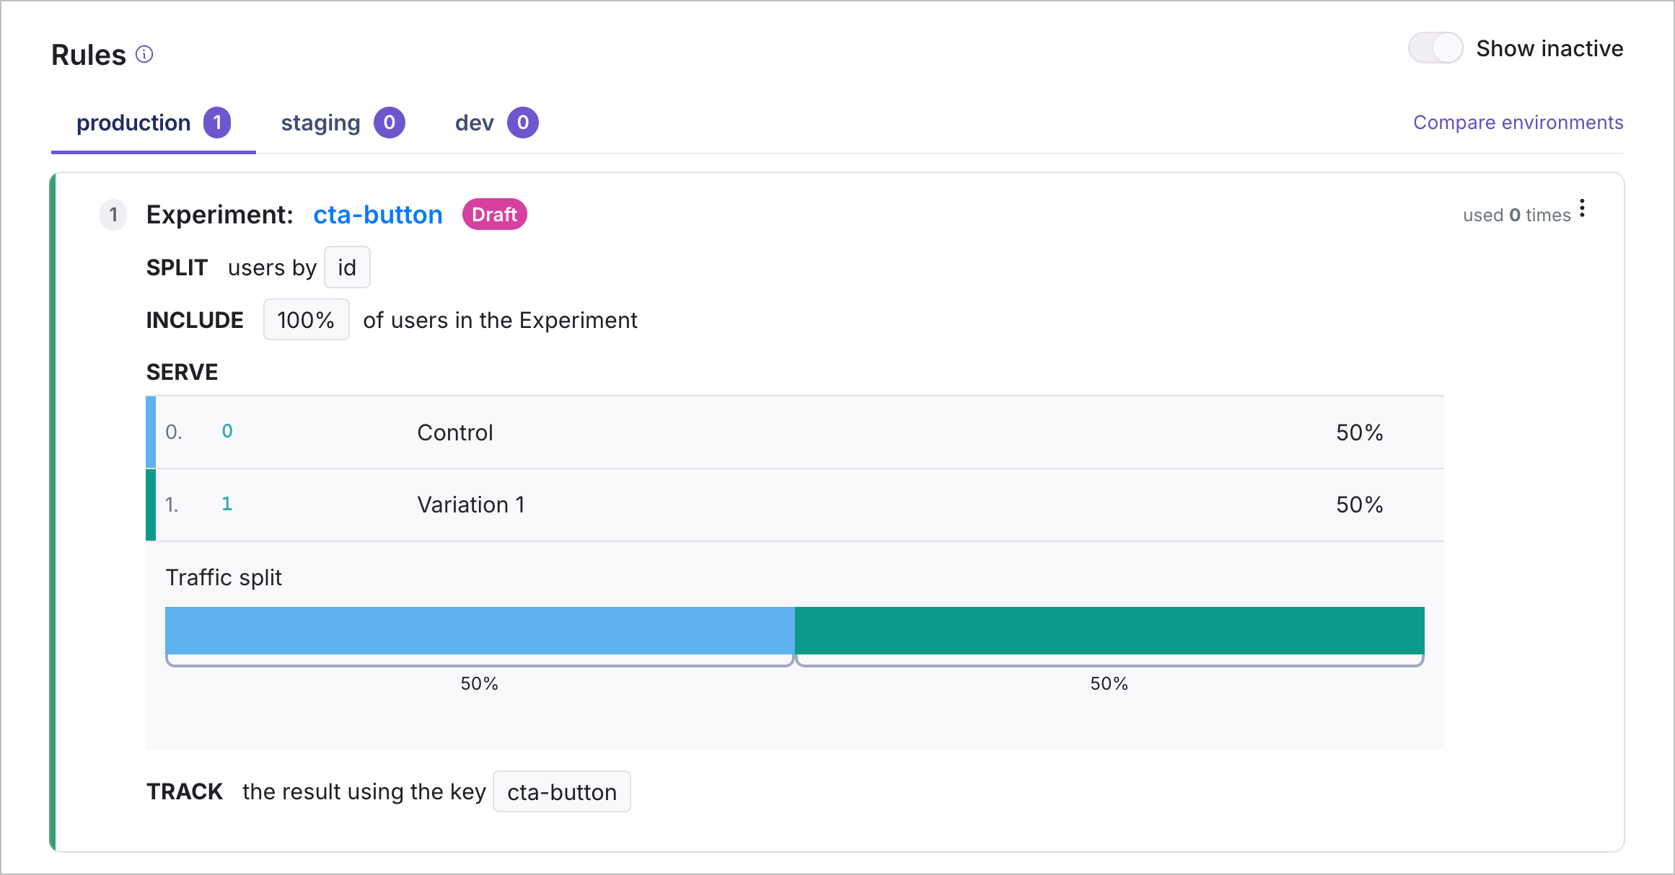
Task: Click the id split attribute field
Action: pos(347,267)
